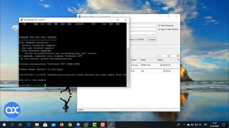Launch Google Chrome from the taskbar

click(x=70, y=124)
